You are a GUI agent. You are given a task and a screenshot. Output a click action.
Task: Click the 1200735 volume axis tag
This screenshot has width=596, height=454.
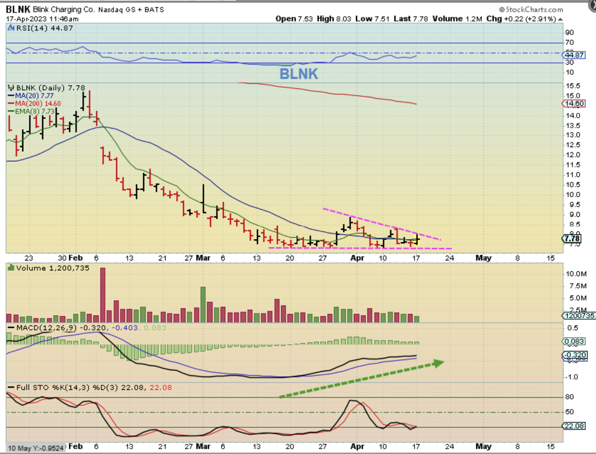pos(578,315)
